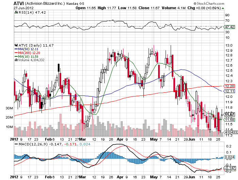Image resolution: width=238 pixels, height=180 pixels.
Task: Click the blue MA(50) legend line
Action: (16, 49)
